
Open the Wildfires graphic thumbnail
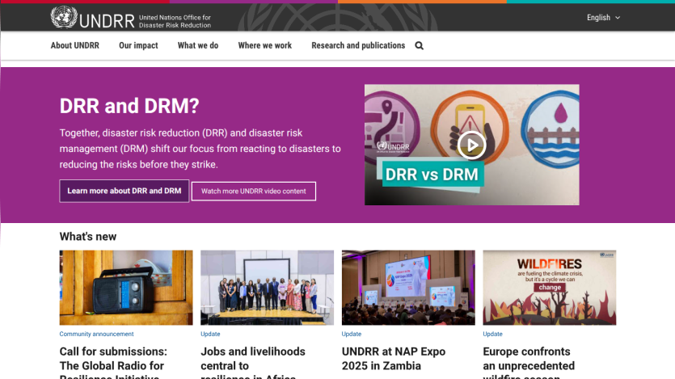[x=550, y=288]
